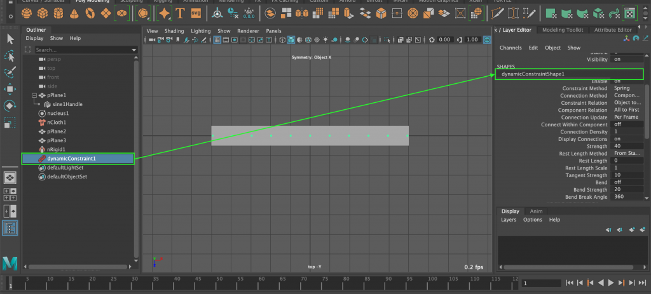
Task: Click the viewport gamma value field 1.00
Action: point(472,40)
